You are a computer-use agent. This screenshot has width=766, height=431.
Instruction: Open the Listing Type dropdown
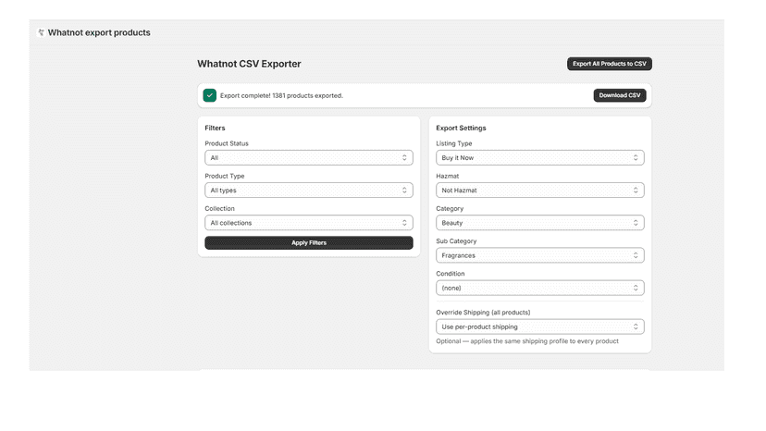coord(540,158)
